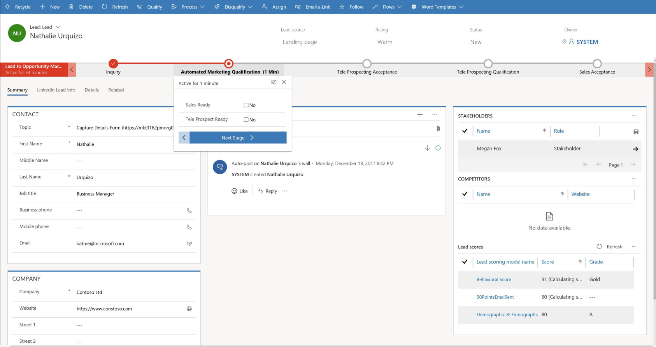Close the stage flyout
656x347 pixels.
pos(284,82)
